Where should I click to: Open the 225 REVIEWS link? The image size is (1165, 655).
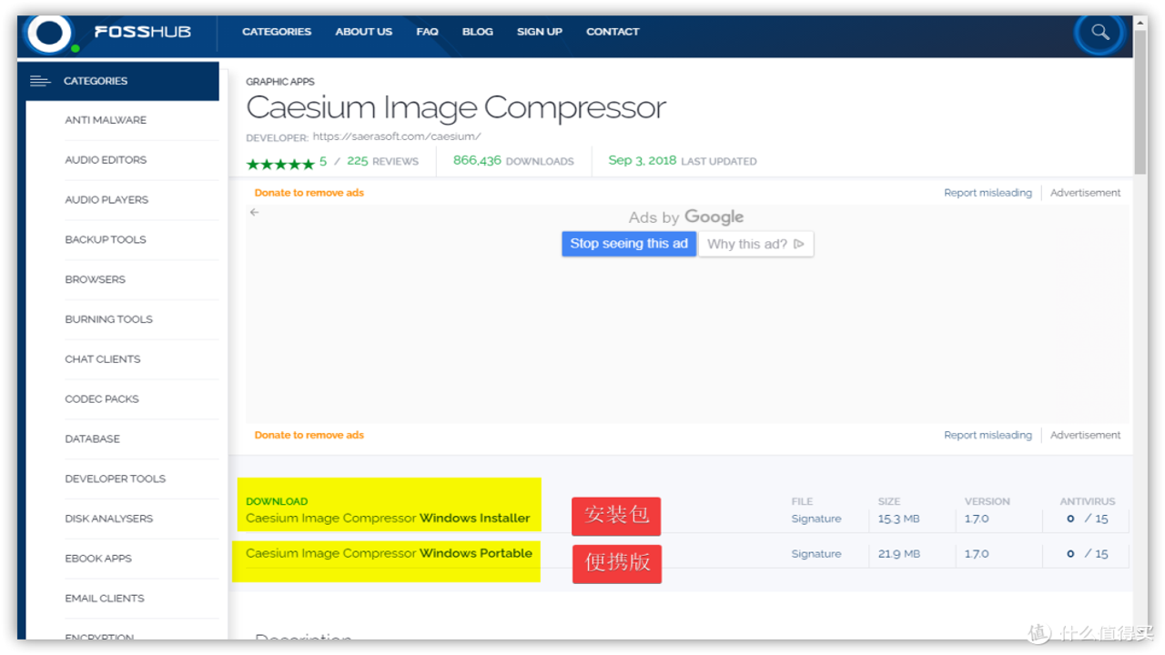point(382,161)
